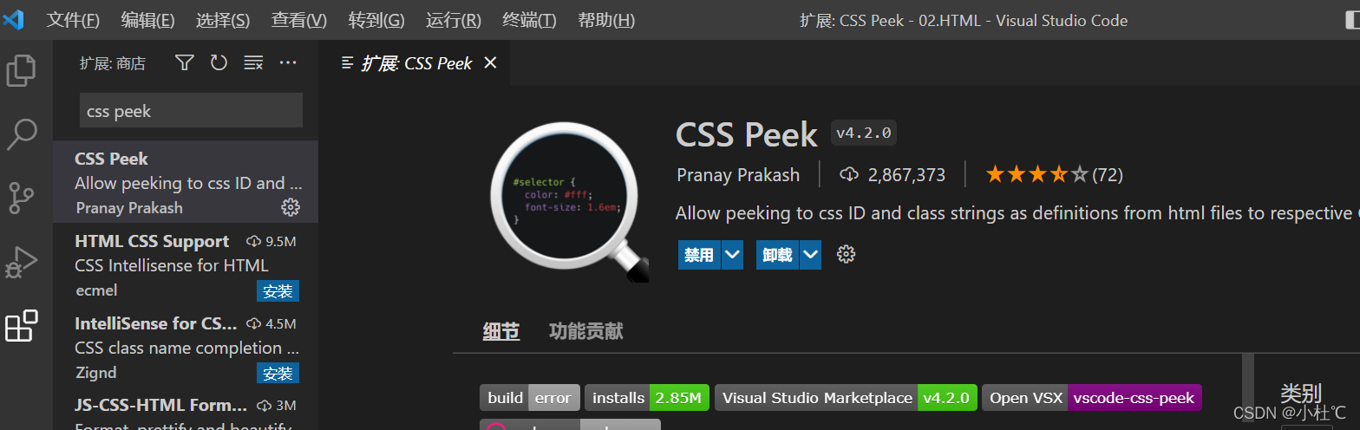Click the installs 2.85M badge

coord(647,398)
